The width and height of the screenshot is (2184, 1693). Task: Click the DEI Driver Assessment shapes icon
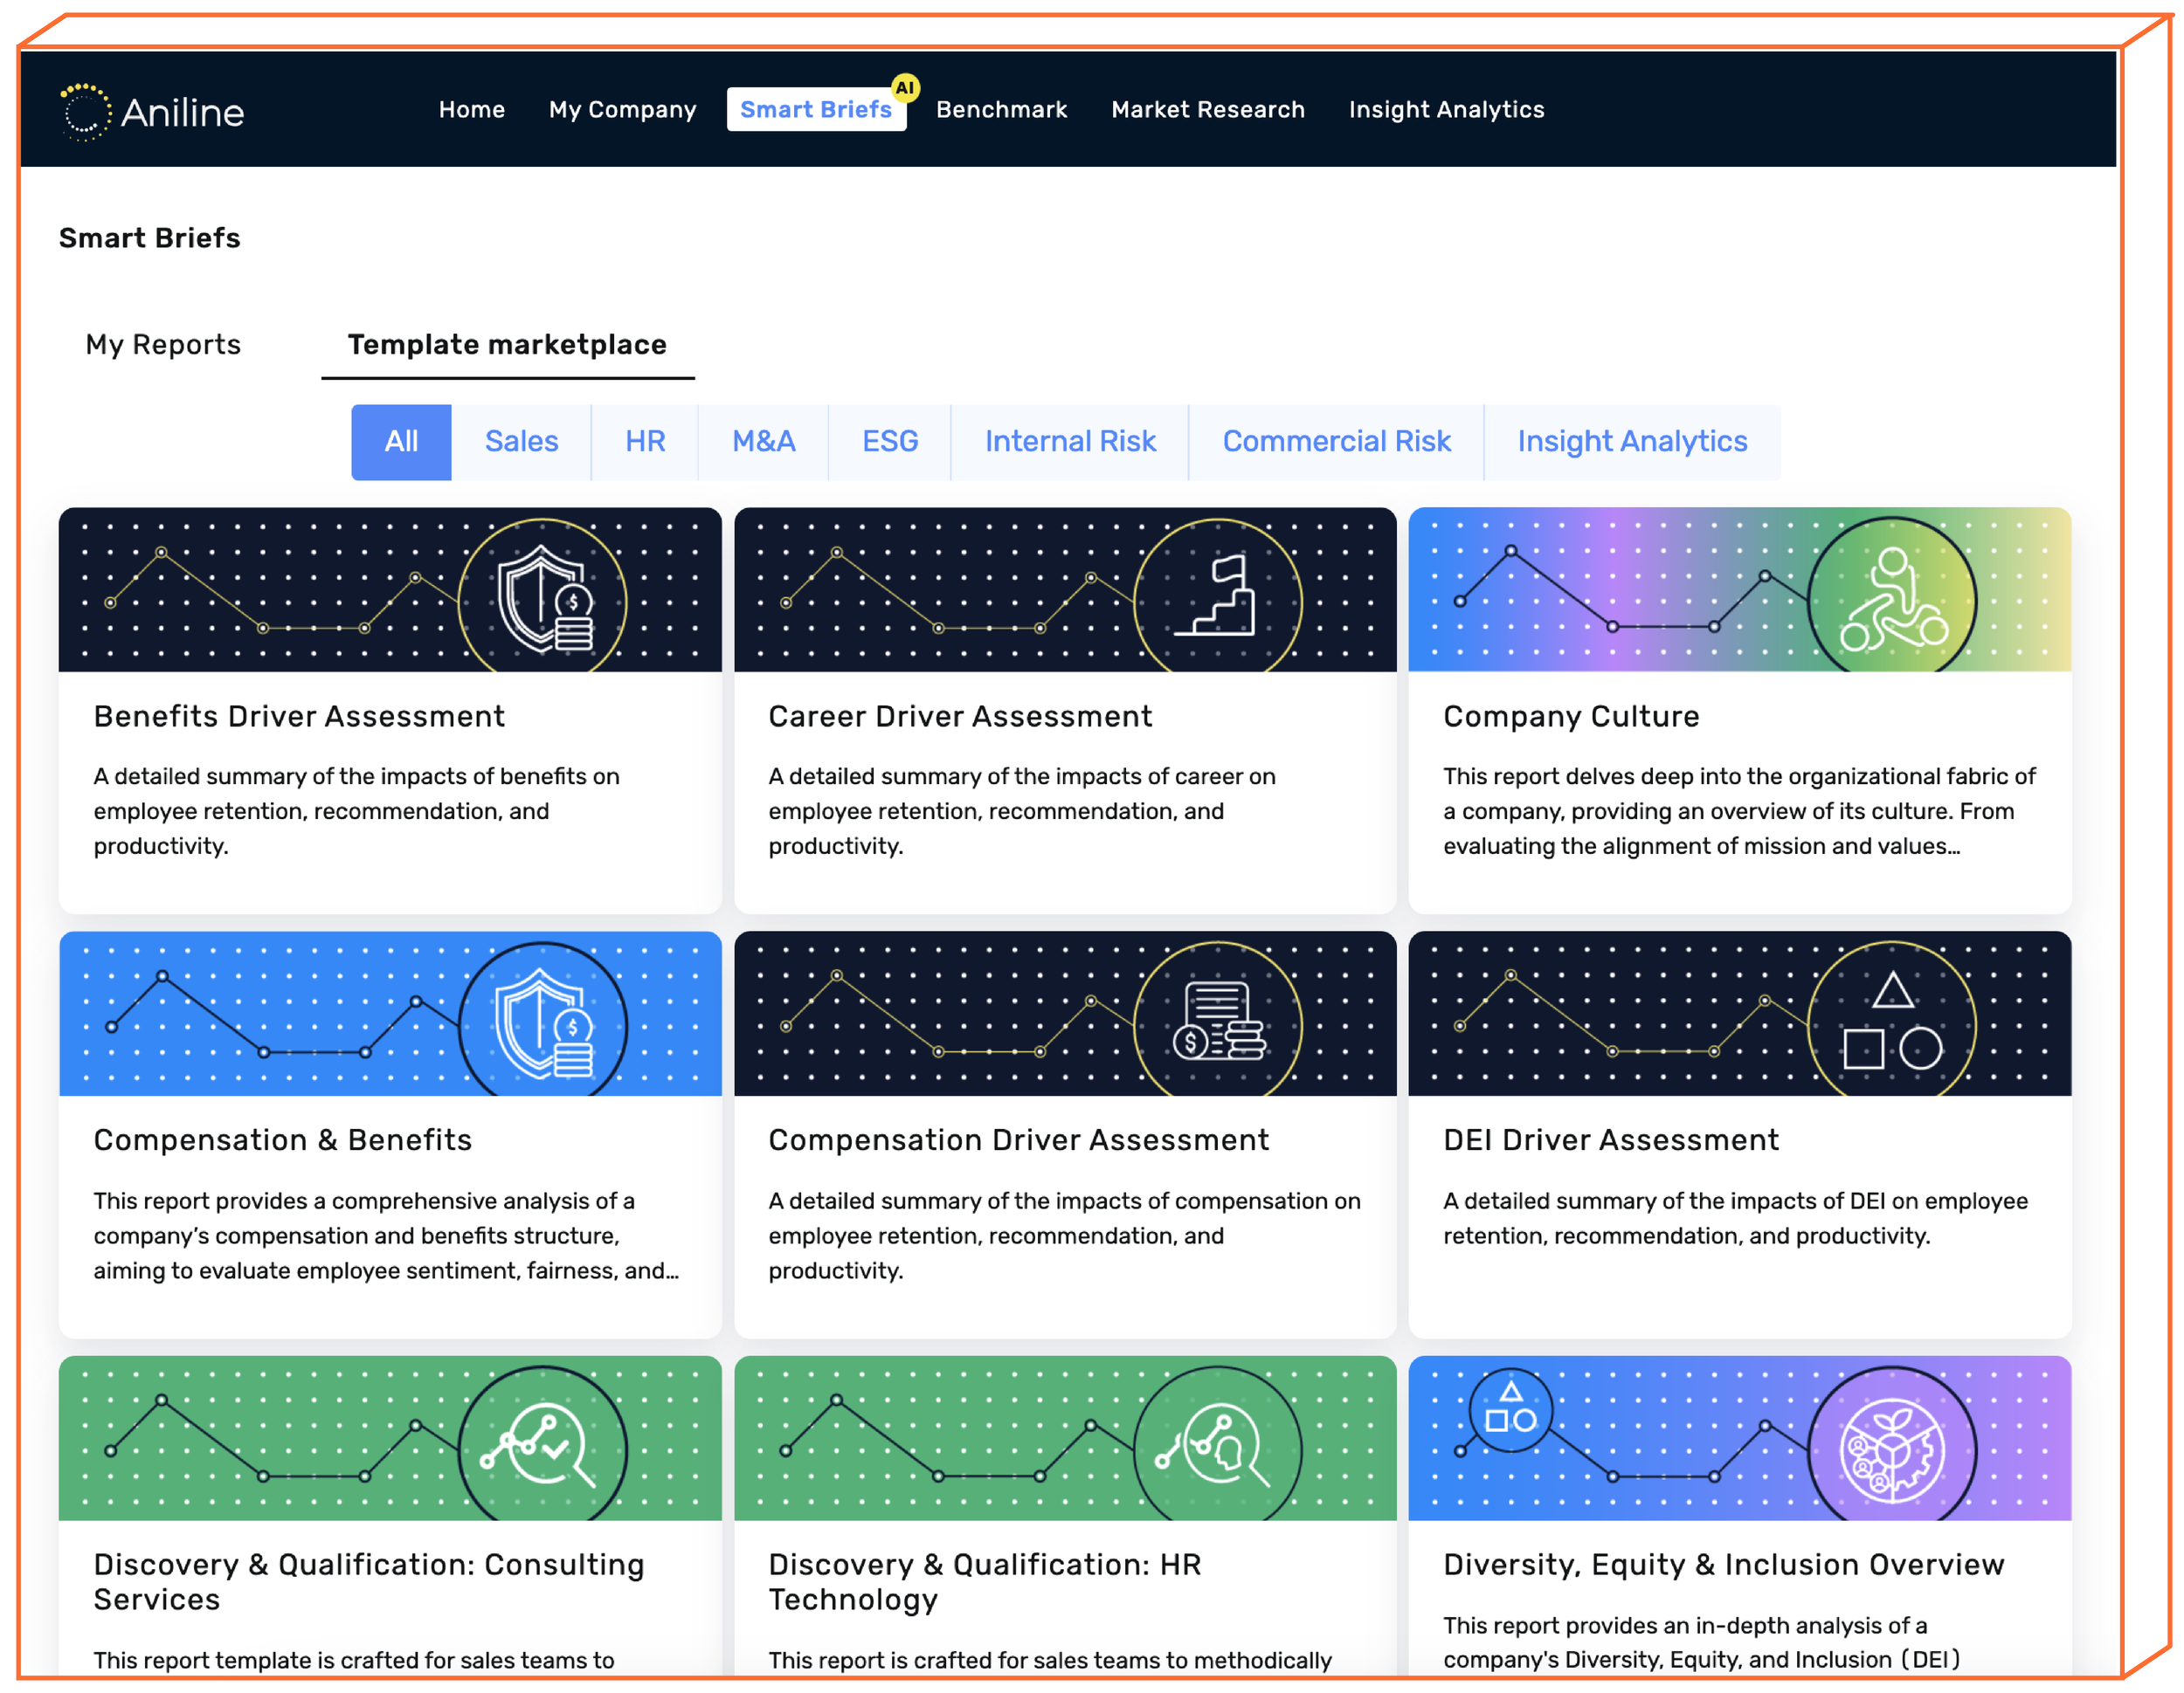(x=1892, y=1022)
